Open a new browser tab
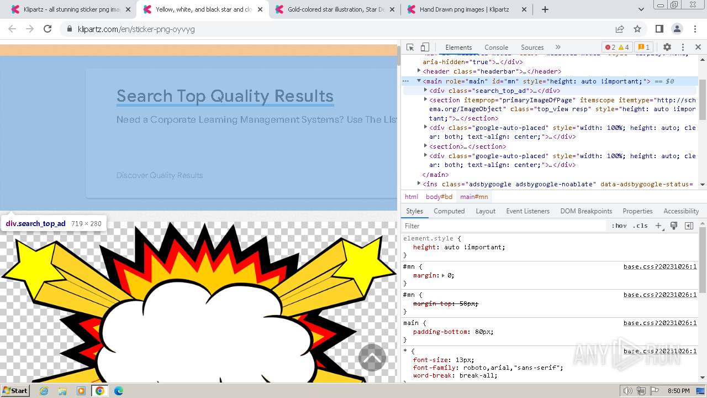 click(545, 9)
